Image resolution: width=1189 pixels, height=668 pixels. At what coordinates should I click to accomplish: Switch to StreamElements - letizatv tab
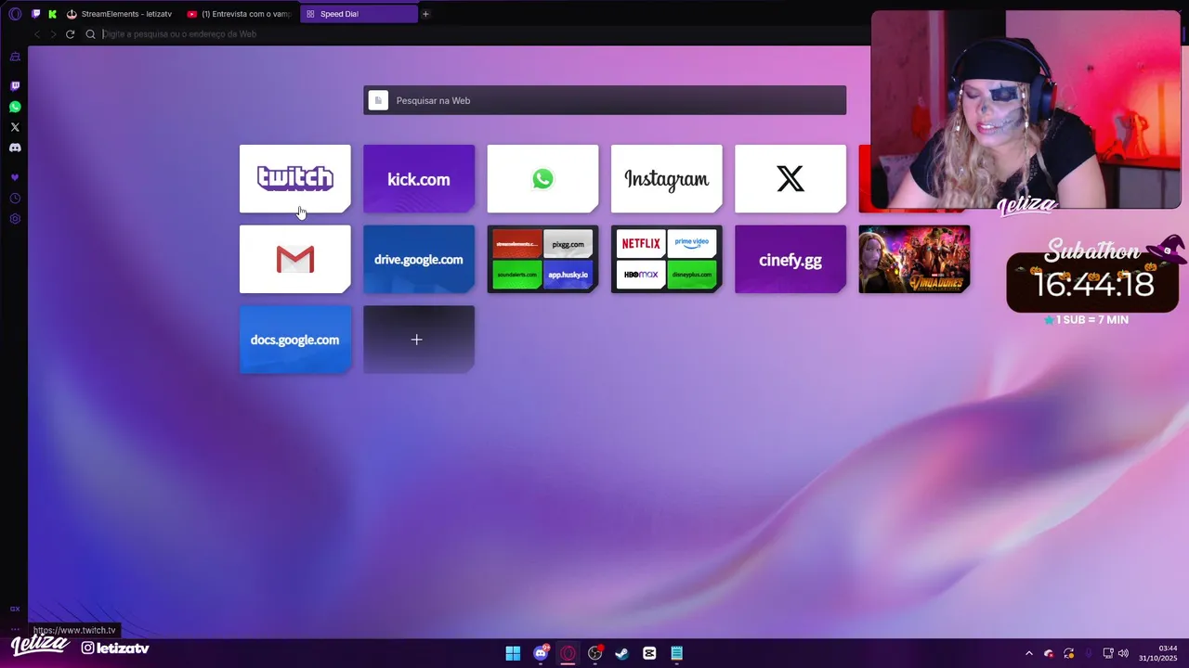[121, 14]
